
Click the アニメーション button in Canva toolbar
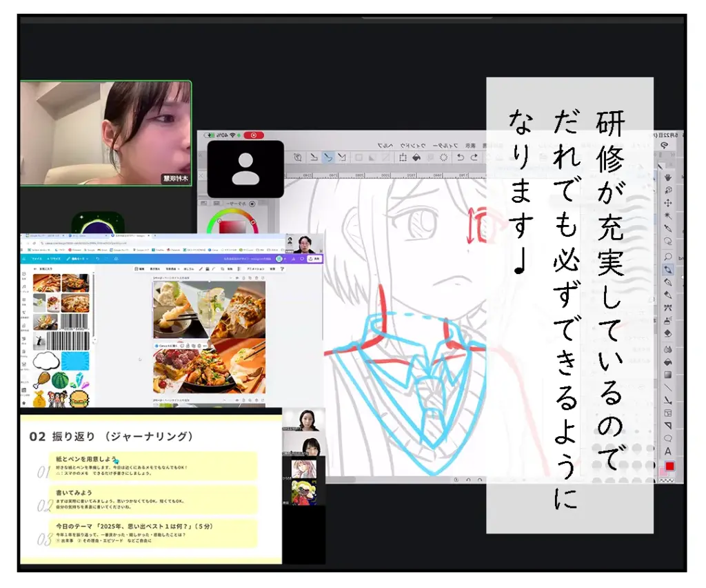pos(245,268)
